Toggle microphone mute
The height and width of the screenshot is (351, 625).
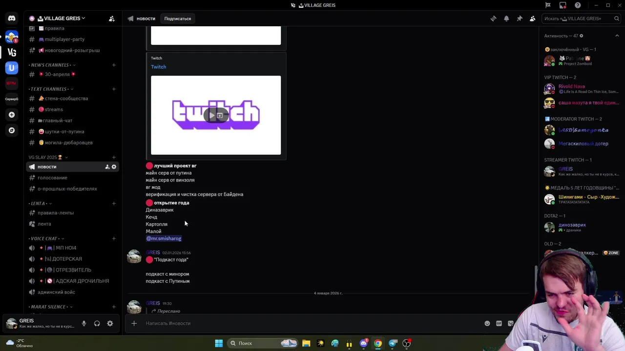(x=84, y=323)
